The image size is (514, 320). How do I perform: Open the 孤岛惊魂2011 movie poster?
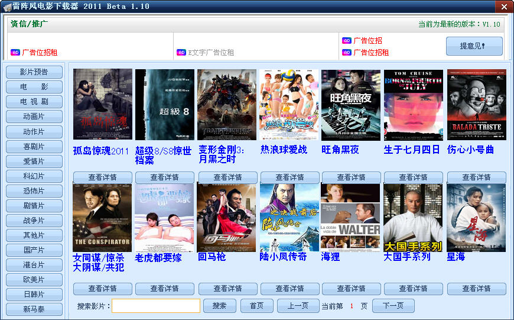tap(102, 105)
